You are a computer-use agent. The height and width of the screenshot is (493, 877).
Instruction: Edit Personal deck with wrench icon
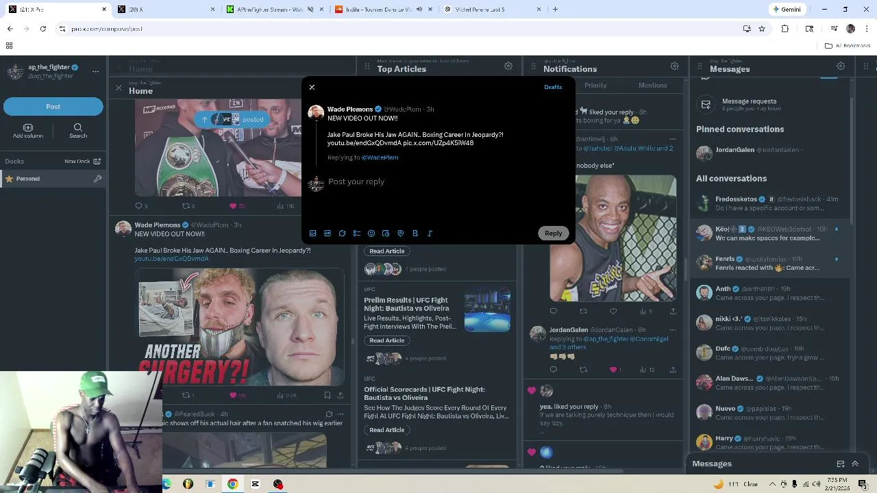point(97,179)
